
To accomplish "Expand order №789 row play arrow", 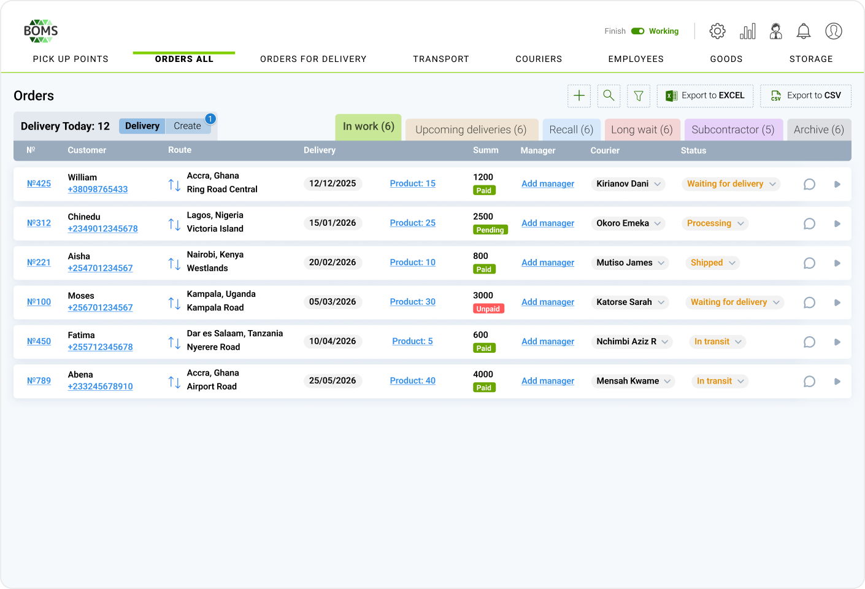I will (837, 382).
